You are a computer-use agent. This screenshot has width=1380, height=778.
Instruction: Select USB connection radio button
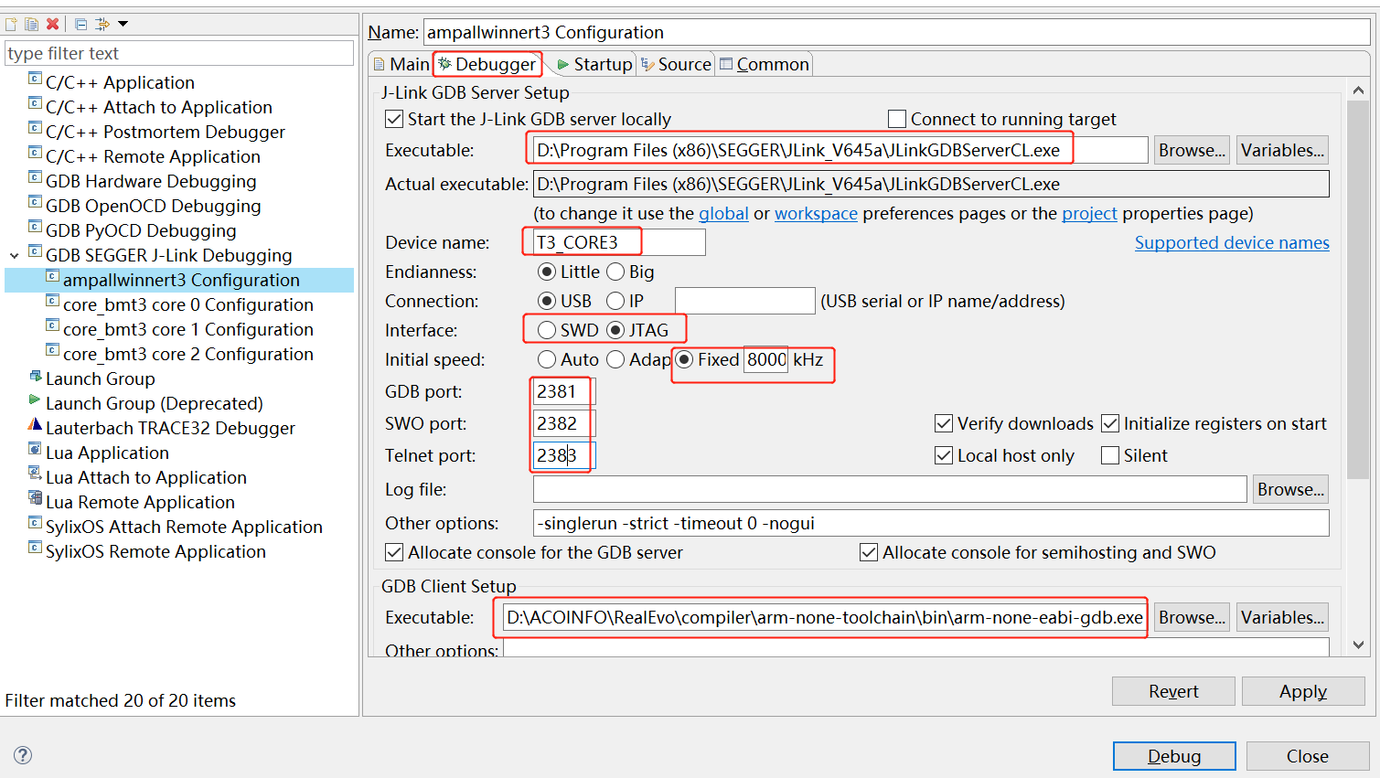pyautogui.click(x=547, y=301)
